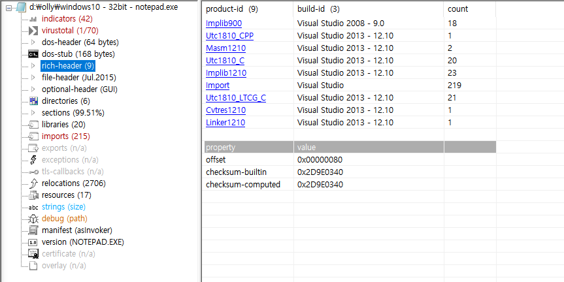
Task: Select file-header (Jul.2015) item
Action: [79, 78]
